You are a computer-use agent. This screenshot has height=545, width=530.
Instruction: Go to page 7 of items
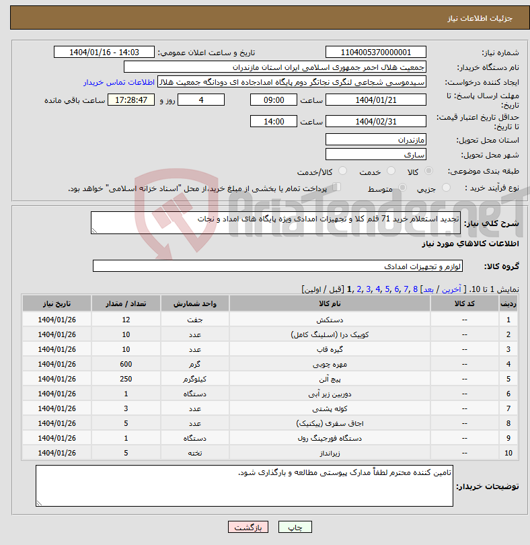tap(406, 289)
